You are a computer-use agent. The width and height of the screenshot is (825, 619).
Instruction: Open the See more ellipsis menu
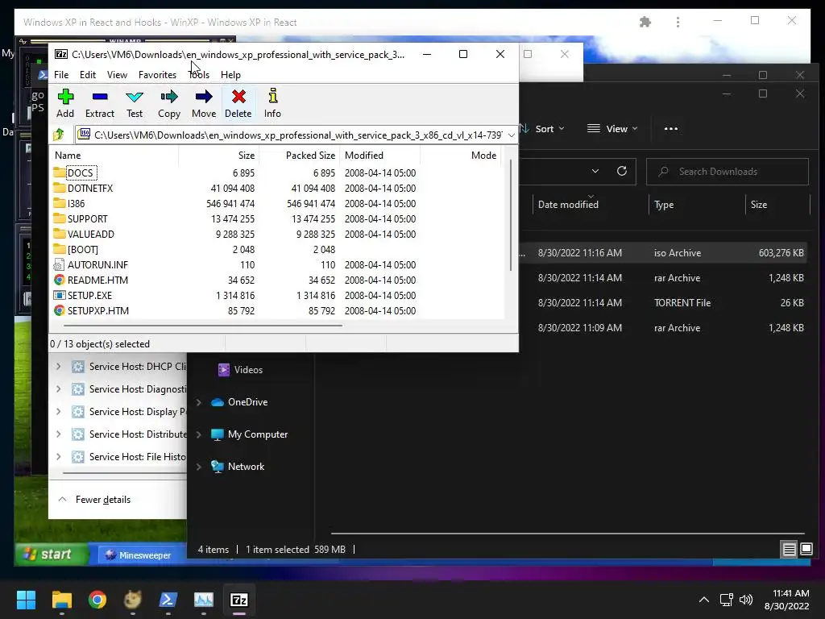coord(671,128)
